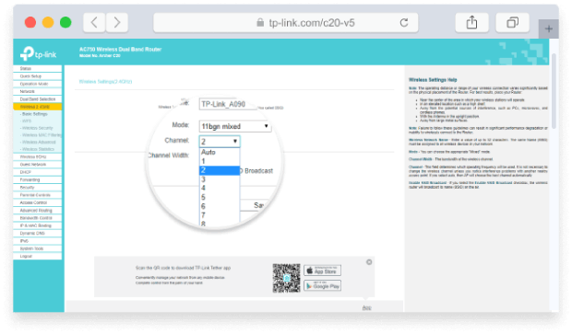Screen dimensions: 572x334
Task: Dismiss the Tether app banner with X icon
Action: click(x=369, y=262)
